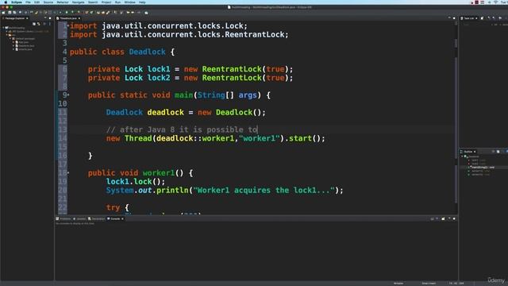This screenshot has width=508, height=286.
Task: Click Open Console icon in Console toolbar
Action: (x=443, y=219)
